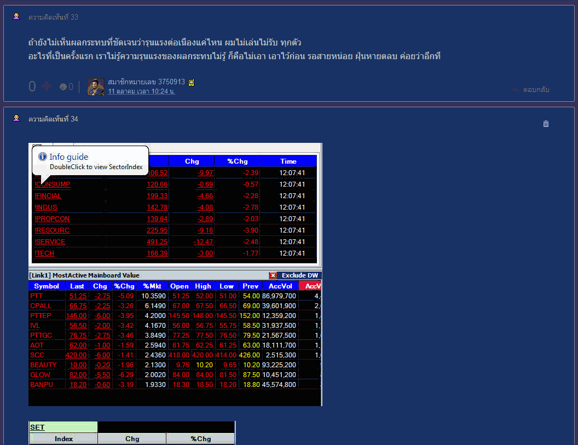Click the [Link1] MostActive Mainboard Value title
Image resolution: width=578 pixels, height=445 pixels.
pos(84,275)
